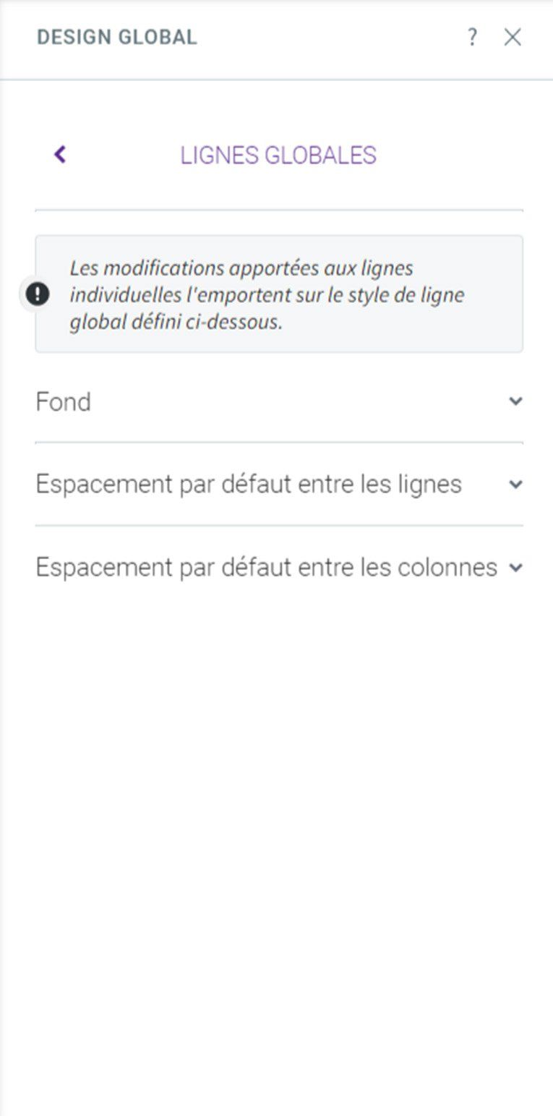553x1116 pixels.
Task: Click the header bar beside DESIGN GLOBAL
Action: click(x=325, y=38)
